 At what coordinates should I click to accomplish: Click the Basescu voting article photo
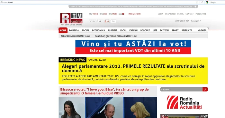[x=108, y=107]
